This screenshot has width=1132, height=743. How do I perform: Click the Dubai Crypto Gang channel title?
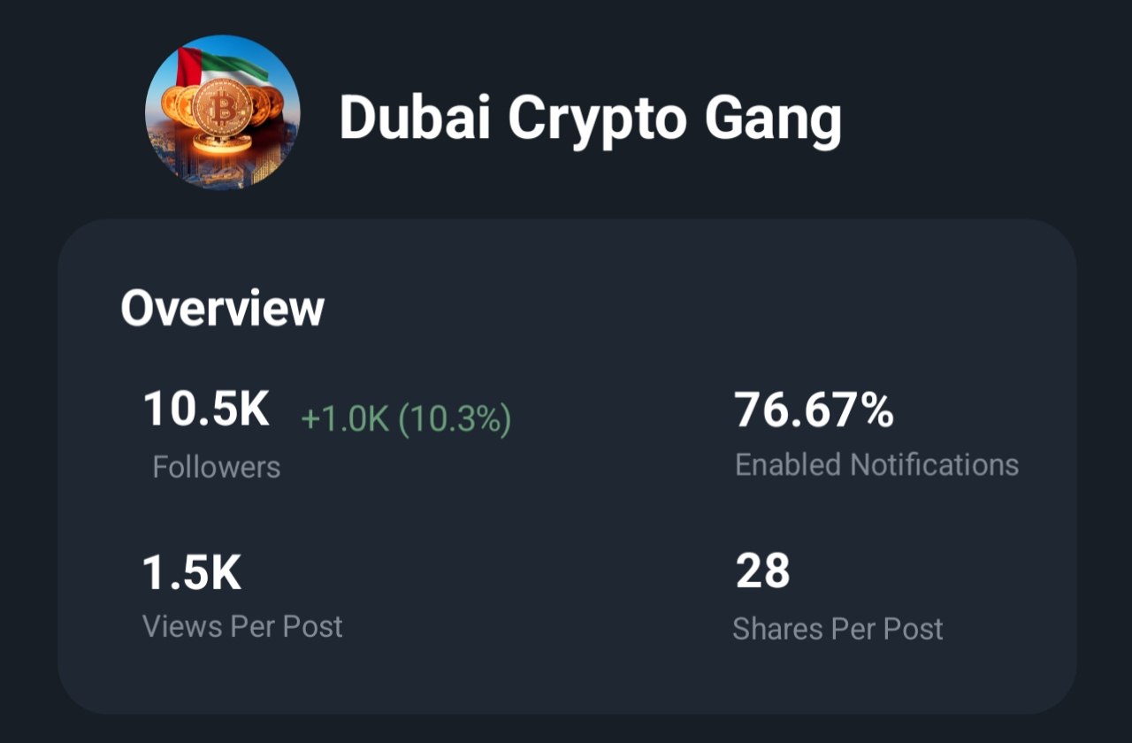[x=591, y=118]
